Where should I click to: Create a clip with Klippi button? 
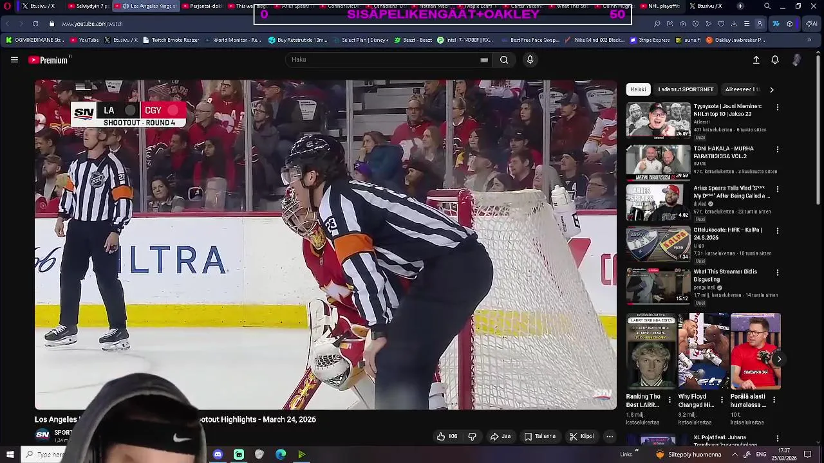581,436
